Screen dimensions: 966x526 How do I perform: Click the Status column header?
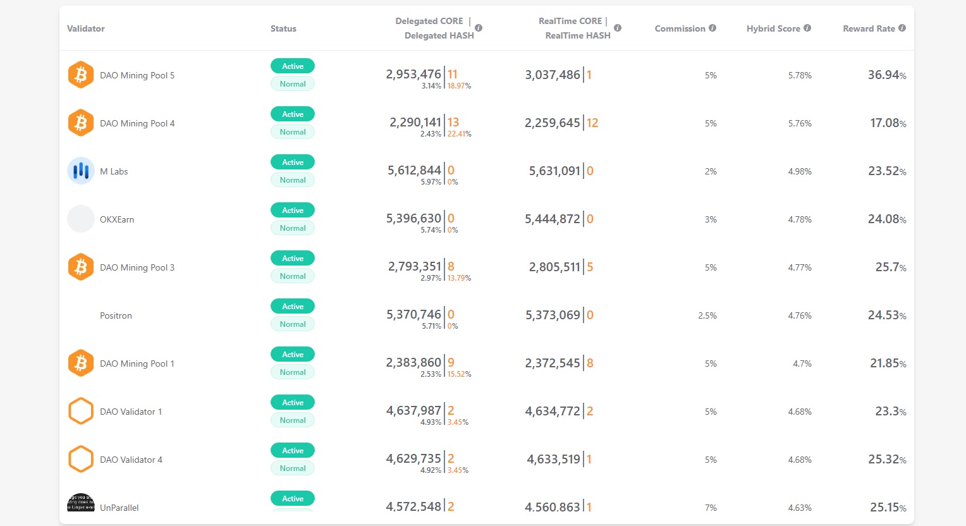click(283, 28)
